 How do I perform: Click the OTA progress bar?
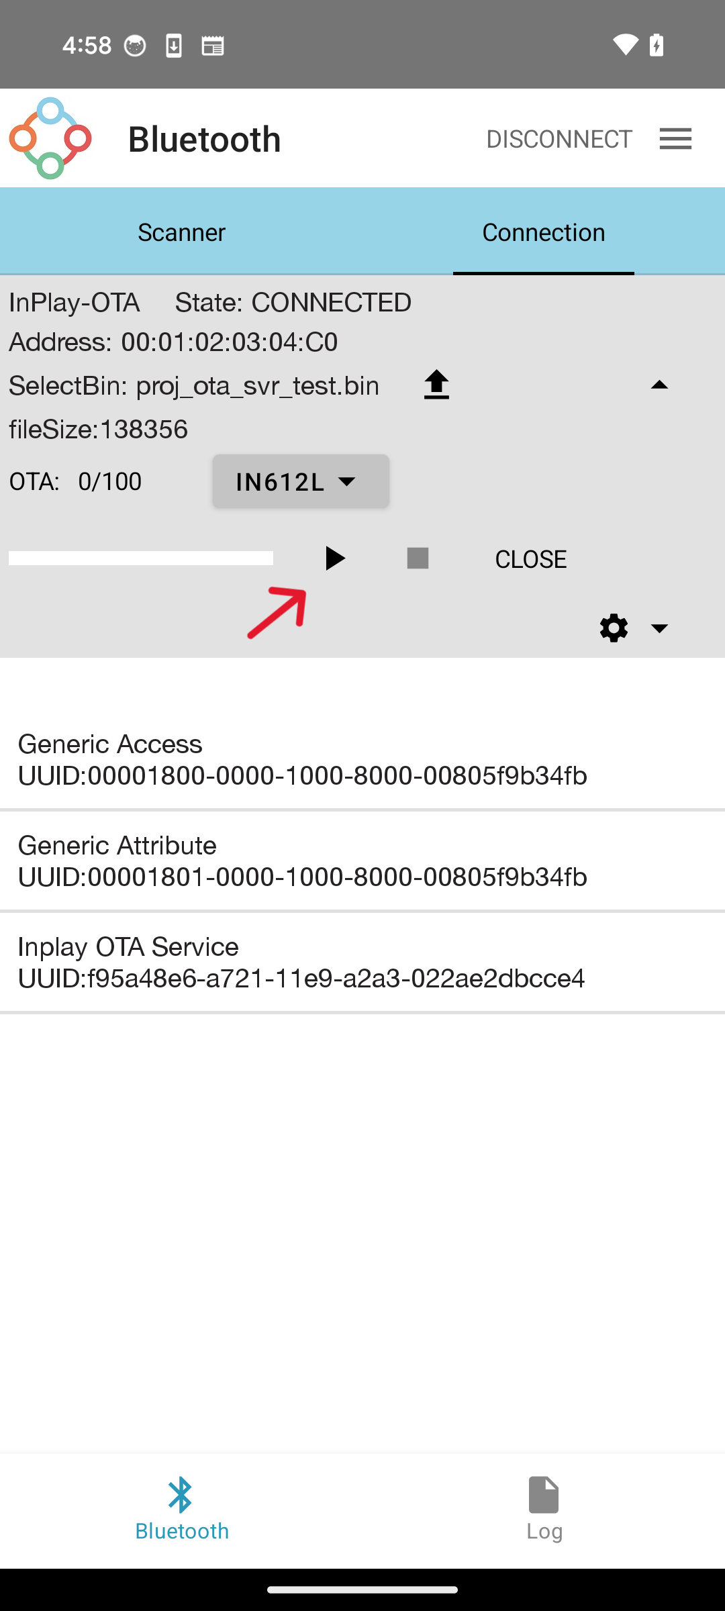tap(141, 558)
